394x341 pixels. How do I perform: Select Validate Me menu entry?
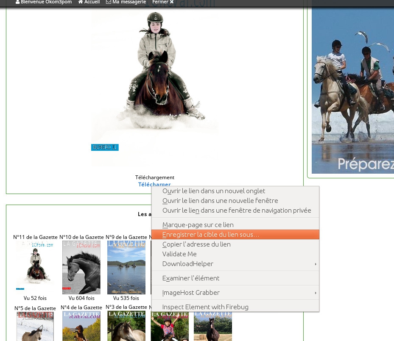coord(179,254)
